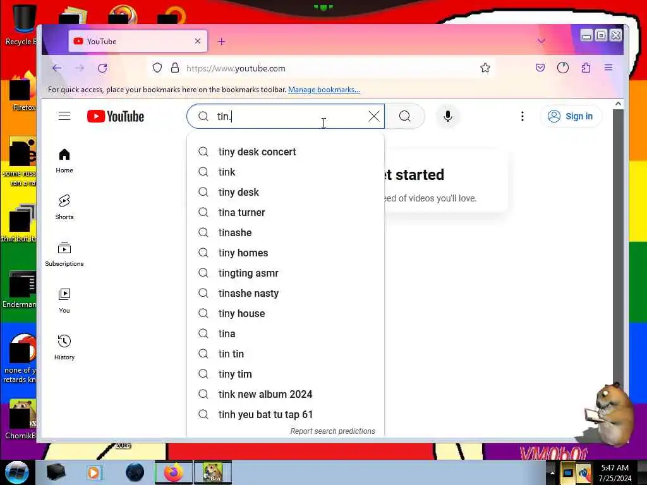Image resolution: width=647 pixels, height=485 pixels.
Task: Open the You section in the sidebar
Action: (x=64, y=301)
